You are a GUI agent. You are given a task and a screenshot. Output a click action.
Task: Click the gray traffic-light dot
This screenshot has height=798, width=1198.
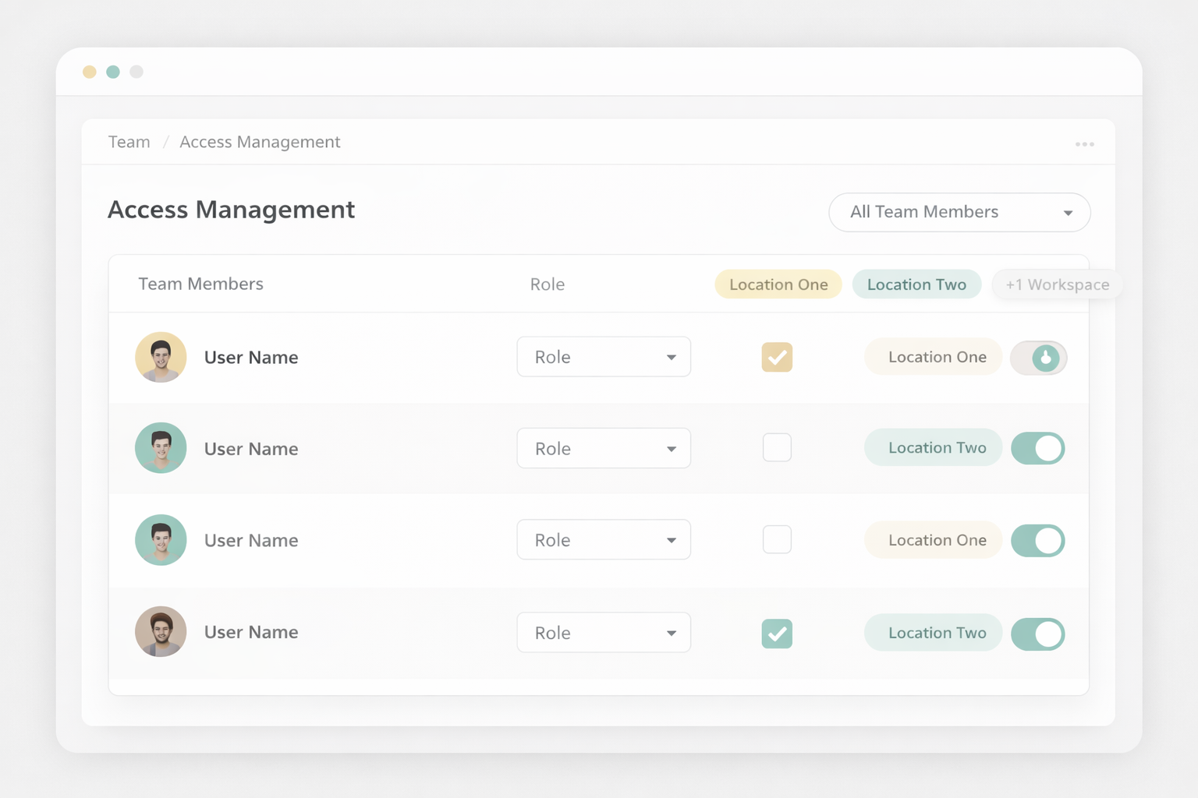pos(136,71)
